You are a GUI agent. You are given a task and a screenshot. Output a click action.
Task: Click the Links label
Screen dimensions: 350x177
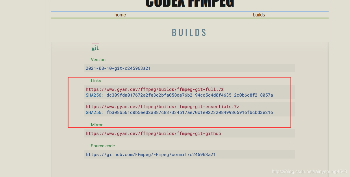tap(96, 81)
